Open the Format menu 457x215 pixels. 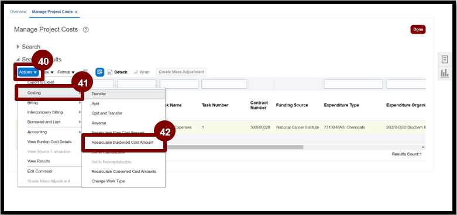coord(66,72)
